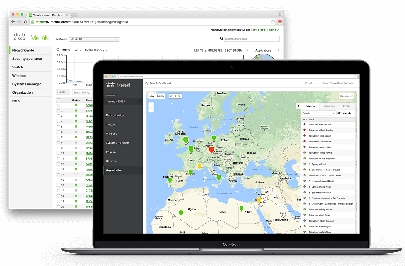Click the map home icon
This screenshot has height=266, width=405.
click(171, 96)
